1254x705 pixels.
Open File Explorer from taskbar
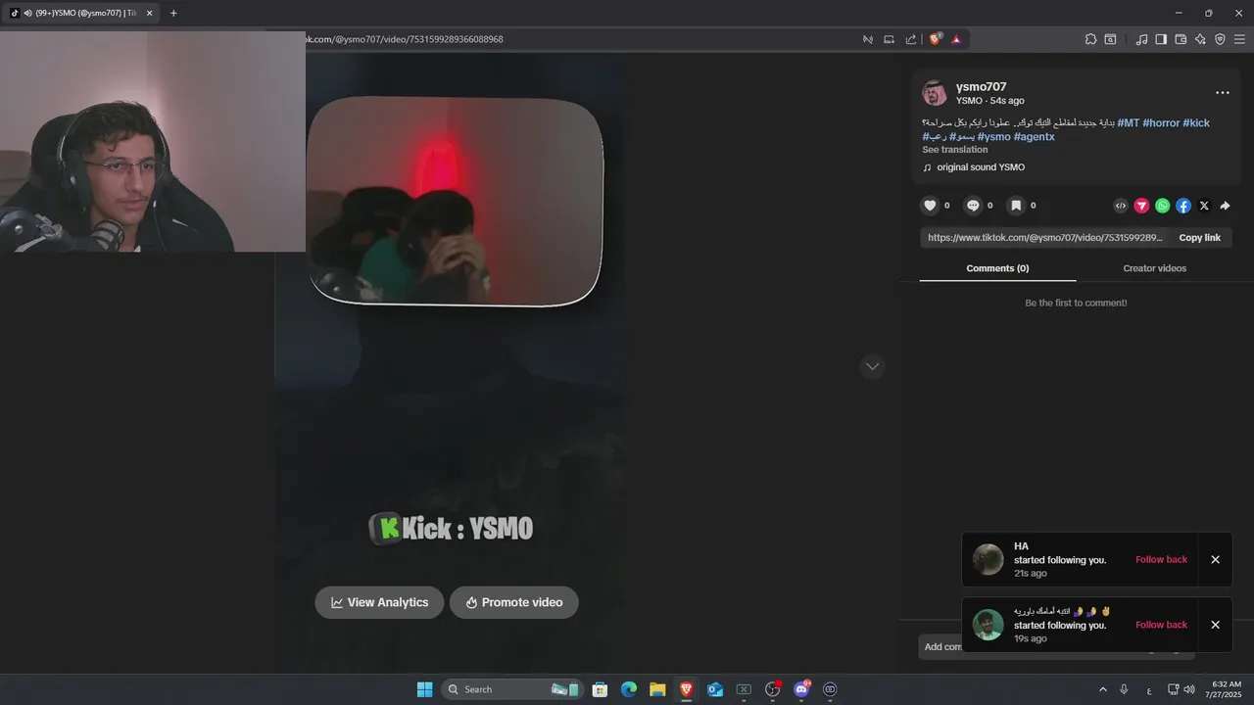click(x=657, y=689)
